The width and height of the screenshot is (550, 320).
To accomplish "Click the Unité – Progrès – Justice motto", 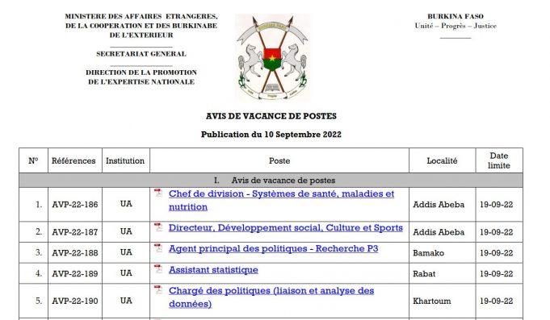I will tap(456, 26).
